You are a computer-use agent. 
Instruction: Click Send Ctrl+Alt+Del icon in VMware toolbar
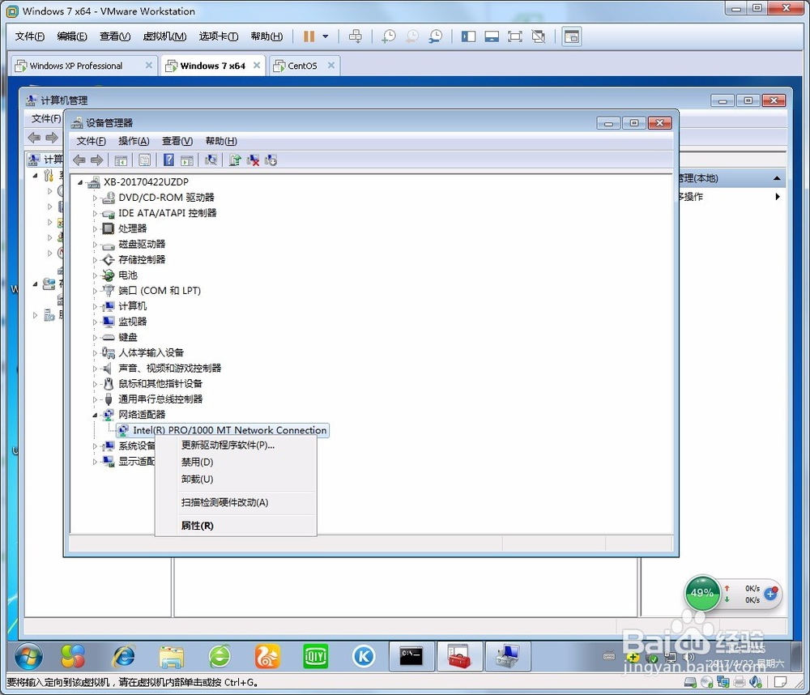(x=356, y=36)
